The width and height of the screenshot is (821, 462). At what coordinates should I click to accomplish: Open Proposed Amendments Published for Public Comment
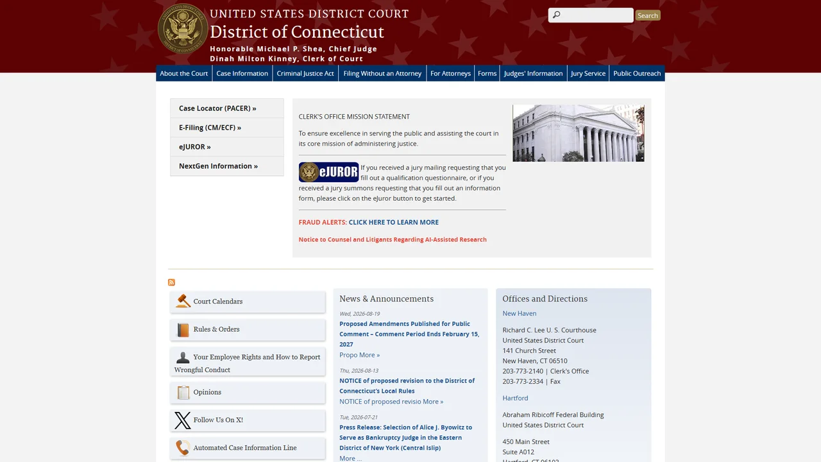[409, 334]
